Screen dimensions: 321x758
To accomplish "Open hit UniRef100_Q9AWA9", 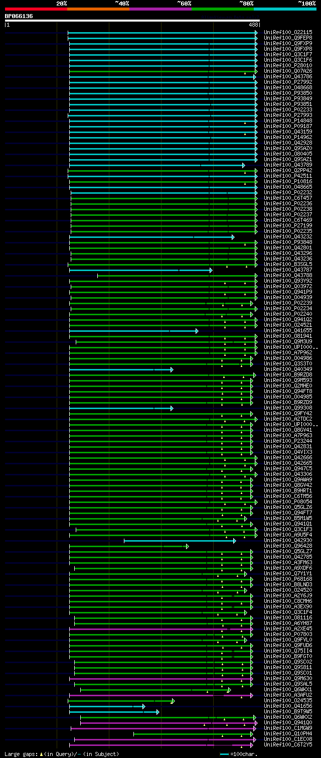I will coord(288,480).
